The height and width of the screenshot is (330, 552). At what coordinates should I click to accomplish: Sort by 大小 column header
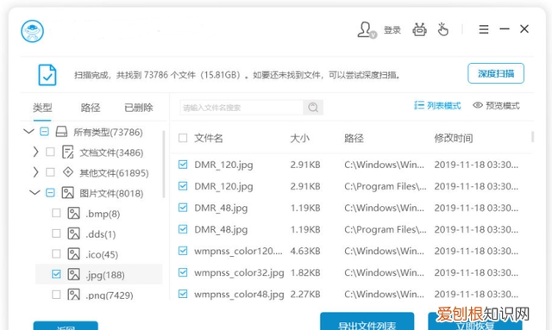coord(299,138)
